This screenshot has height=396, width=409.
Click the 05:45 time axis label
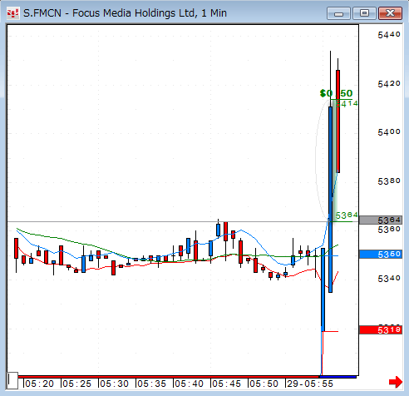point(226,384)
